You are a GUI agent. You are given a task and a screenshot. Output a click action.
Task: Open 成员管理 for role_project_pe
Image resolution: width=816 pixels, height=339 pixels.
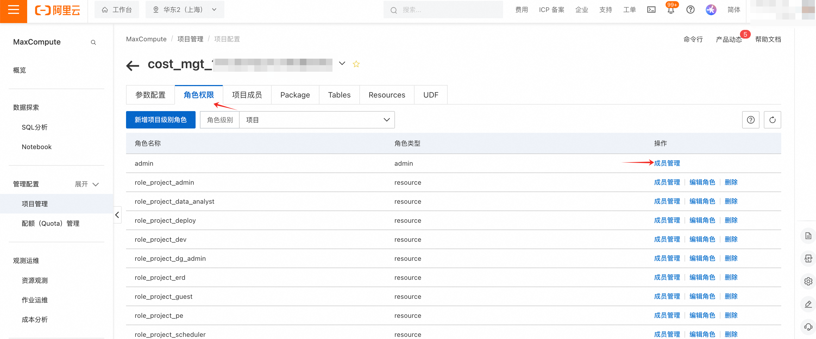[x=667, y=315]
